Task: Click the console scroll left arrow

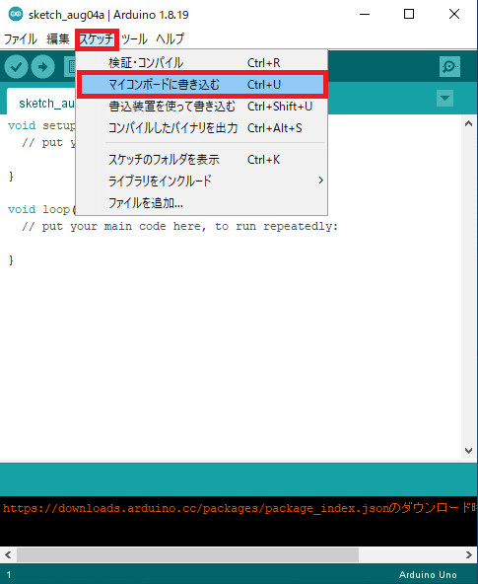Action: [8, 555]
